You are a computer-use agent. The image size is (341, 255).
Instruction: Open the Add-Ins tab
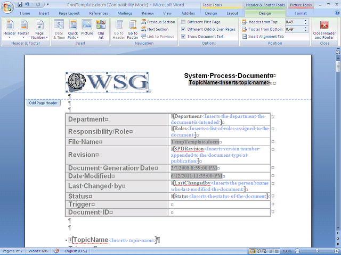click(188, 13)
